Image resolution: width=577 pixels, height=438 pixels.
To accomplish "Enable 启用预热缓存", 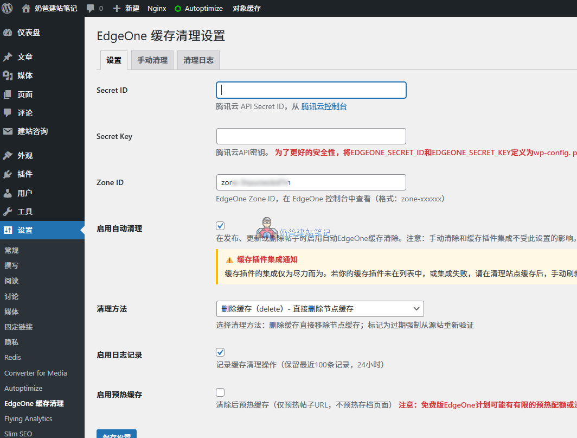I will click(220, 392).
